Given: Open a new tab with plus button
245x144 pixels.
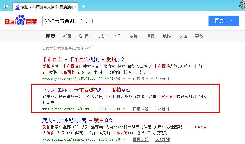Looking at the screenshot, I should tap(83, 7).
